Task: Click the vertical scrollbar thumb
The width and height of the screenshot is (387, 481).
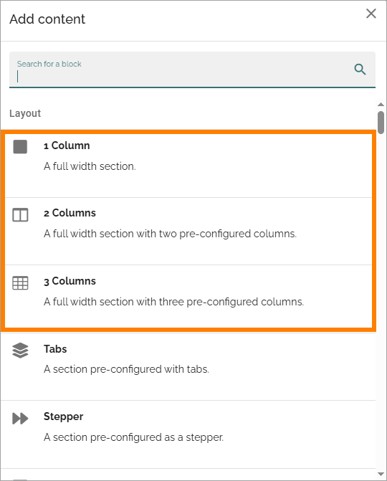Action: click(x=381, y=123)
